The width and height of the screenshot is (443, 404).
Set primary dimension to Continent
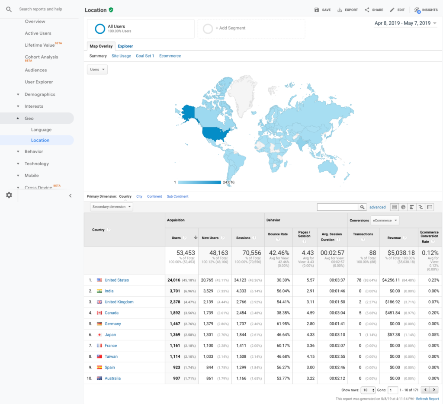pyautogui.click(x=154, y=196)
